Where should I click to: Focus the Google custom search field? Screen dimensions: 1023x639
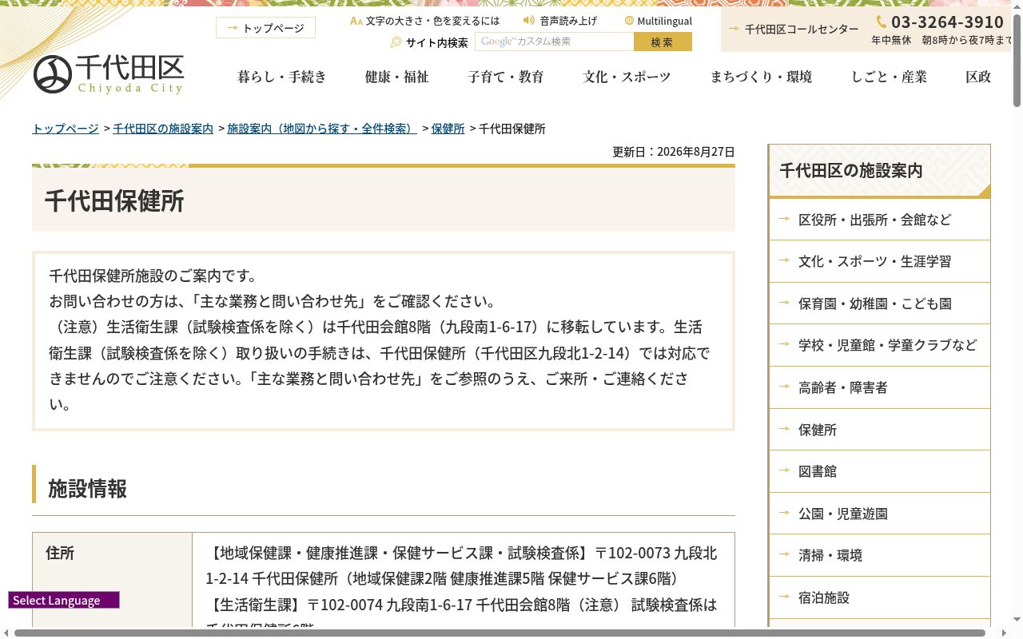coord(554,42)
